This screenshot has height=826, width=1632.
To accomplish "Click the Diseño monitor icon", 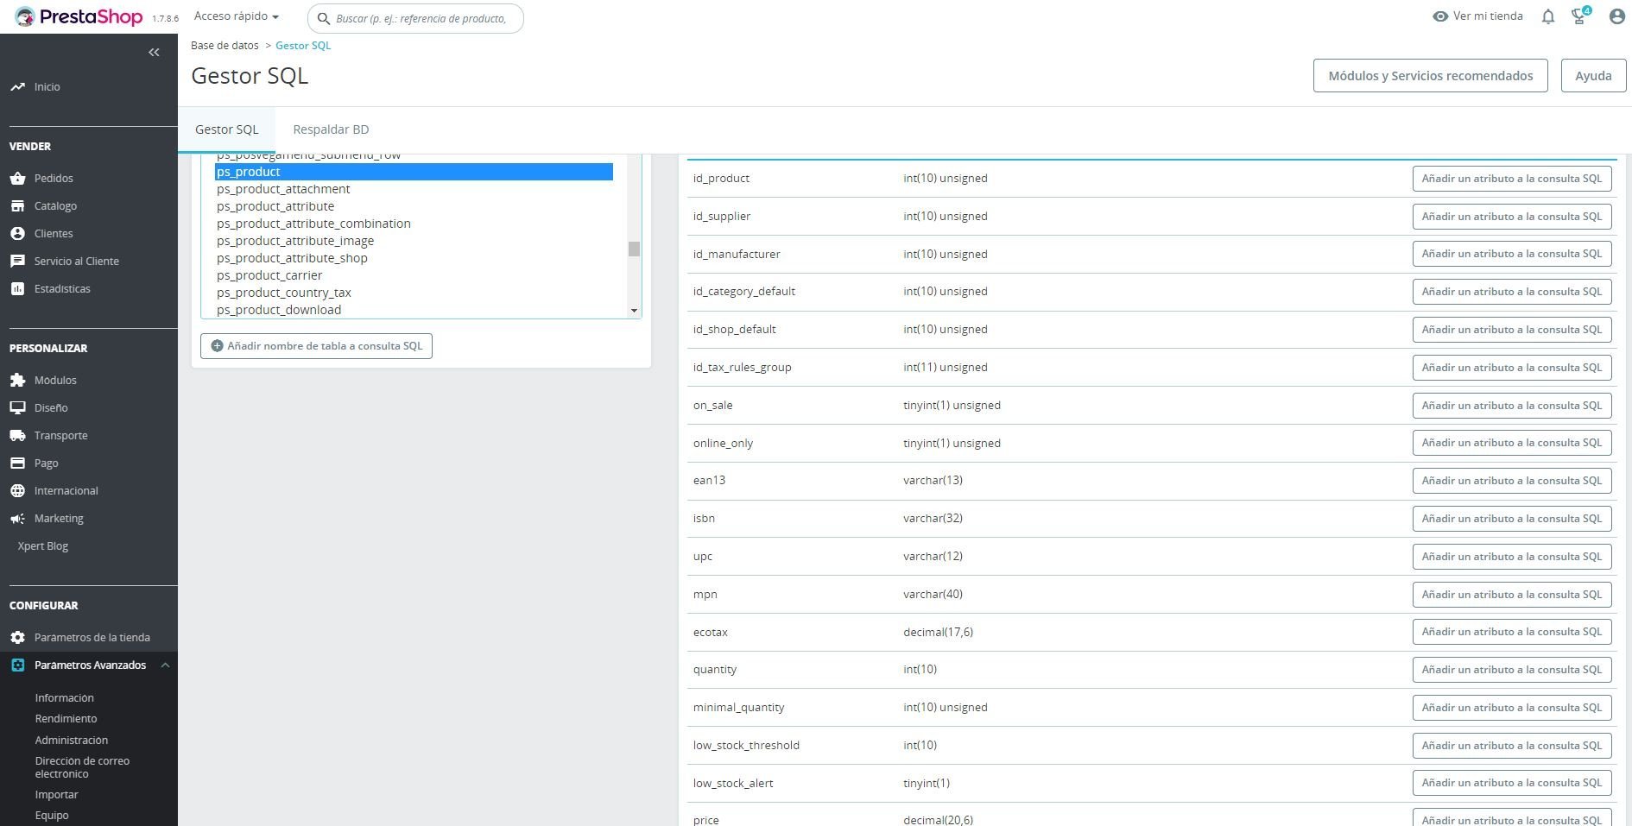I will [x=17, y=408].
